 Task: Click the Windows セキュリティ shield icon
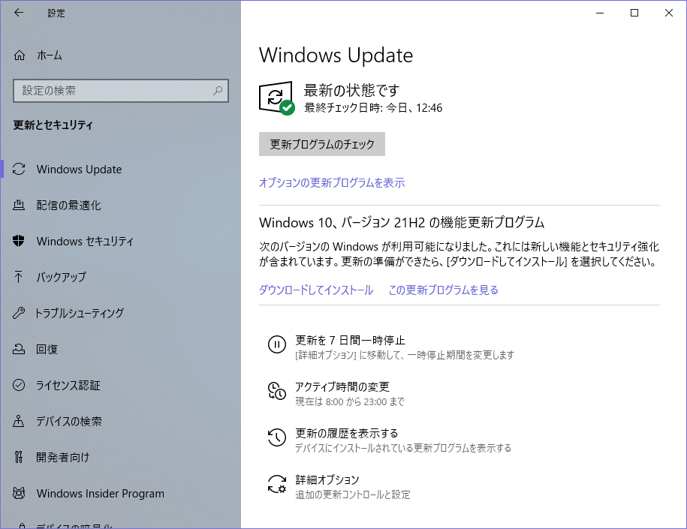(19, 241)
